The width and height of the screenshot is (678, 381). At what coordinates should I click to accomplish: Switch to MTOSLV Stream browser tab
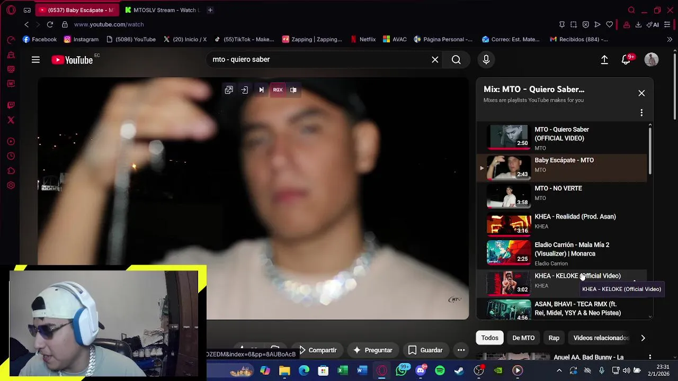tap(162, 10)
